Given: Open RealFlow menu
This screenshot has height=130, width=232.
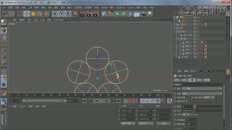Looking at the screenshot, I should pyautogui.click(x=120, y=8).
